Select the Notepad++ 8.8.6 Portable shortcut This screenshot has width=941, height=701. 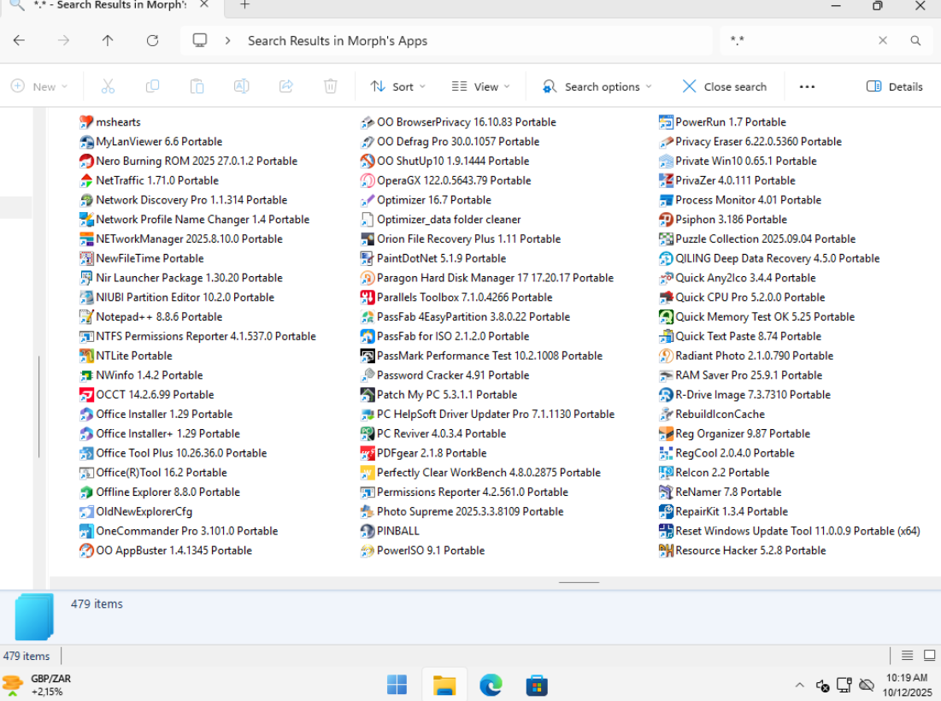click(x=158, y=317)
